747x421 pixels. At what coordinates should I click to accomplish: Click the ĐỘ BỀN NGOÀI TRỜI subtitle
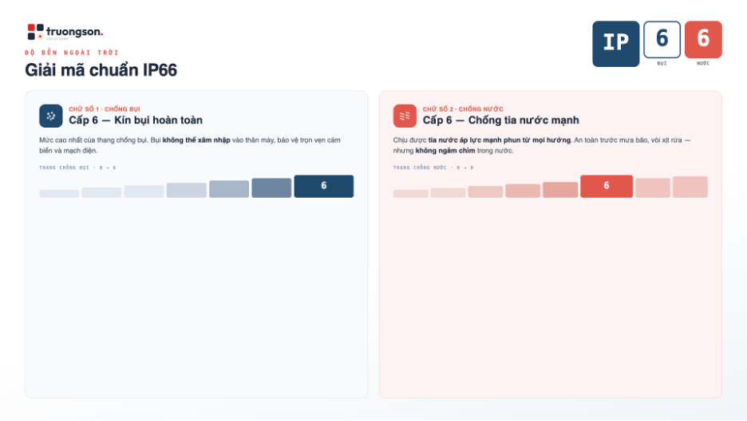[72, 53]
